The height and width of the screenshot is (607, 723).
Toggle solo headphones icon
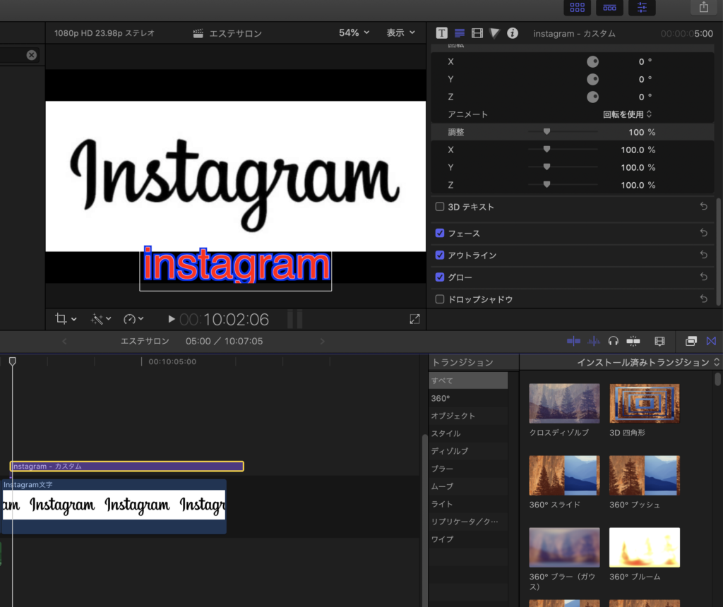(614, 341)
